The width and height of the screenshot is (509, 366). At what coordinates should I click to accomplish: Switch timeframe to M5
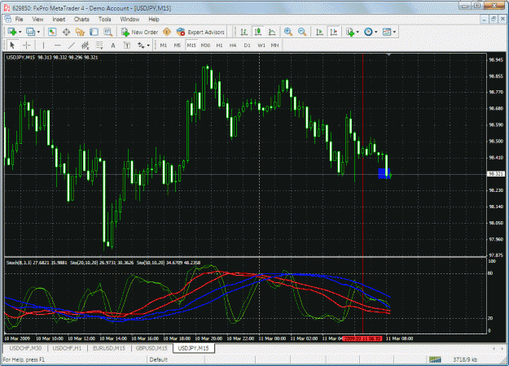(177, 46)
